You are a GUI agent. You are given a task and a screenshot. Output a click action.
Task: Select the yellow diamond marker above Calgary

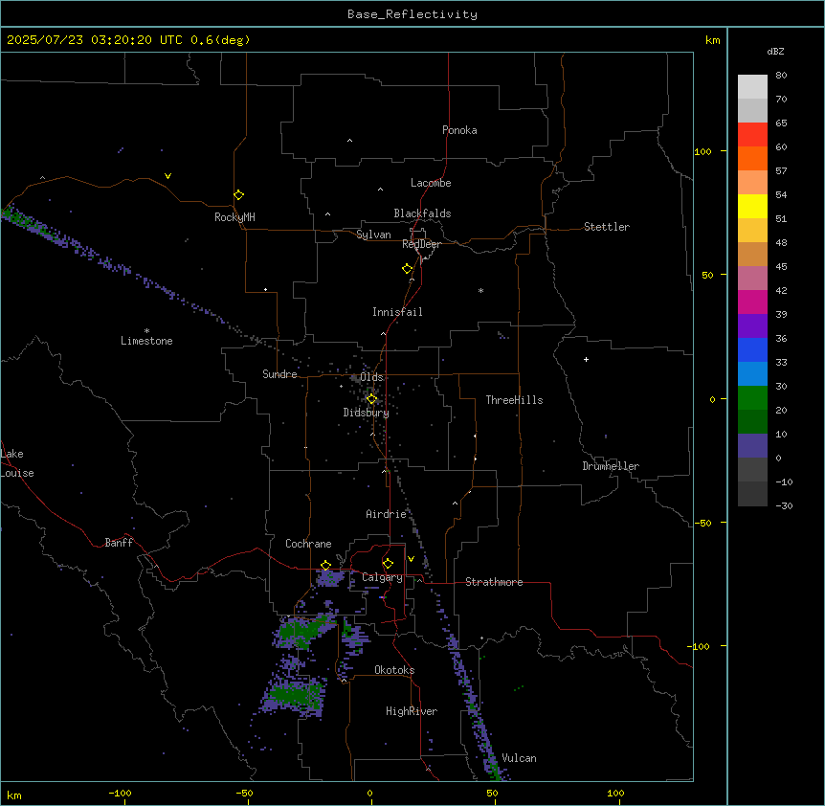(388, 564)
